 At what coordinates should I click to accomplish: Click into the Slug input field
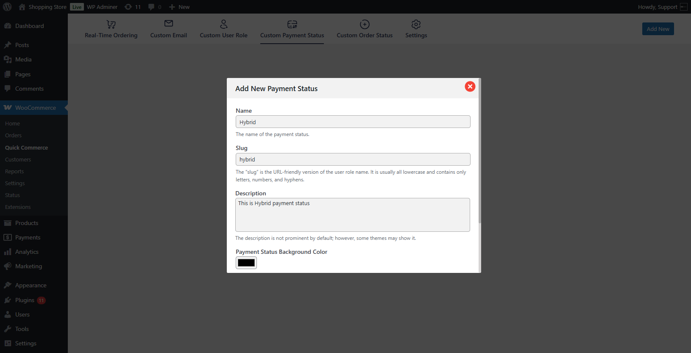coord(353,159)
